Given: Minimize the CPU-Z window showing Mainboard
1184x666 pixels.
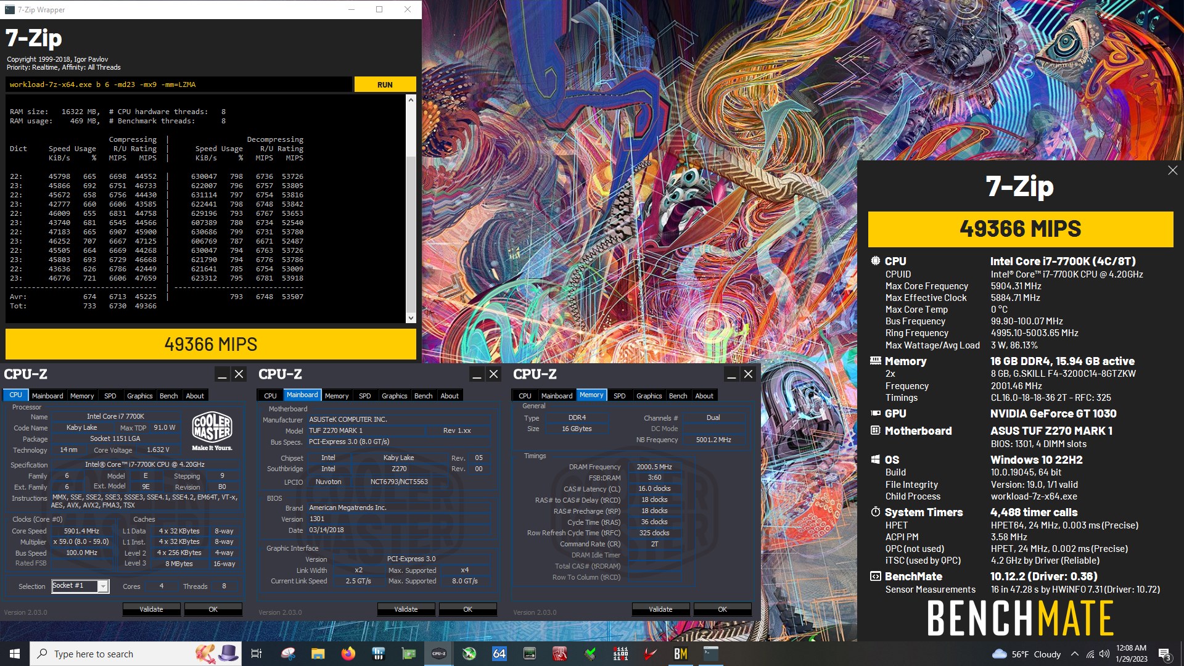Looking at the screenshot, I should [x=477, y=374].
